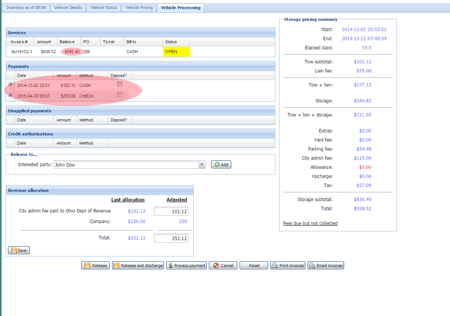450x316 pixels.
Task: Click the printer icon for Print invoices
Action: [x=275, y=266]
